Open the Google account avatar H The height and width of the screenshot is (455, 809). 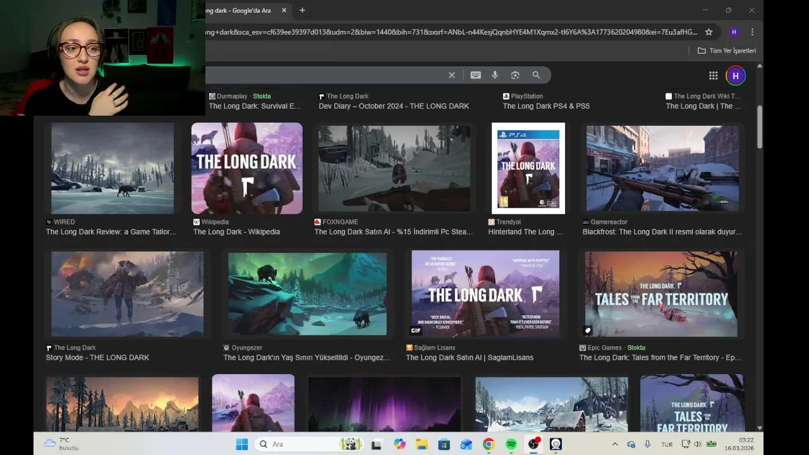point(735,76)
